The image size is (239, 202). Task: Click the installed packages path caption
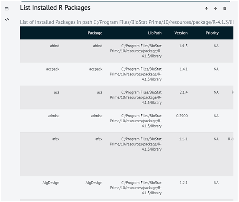point(127,22)
